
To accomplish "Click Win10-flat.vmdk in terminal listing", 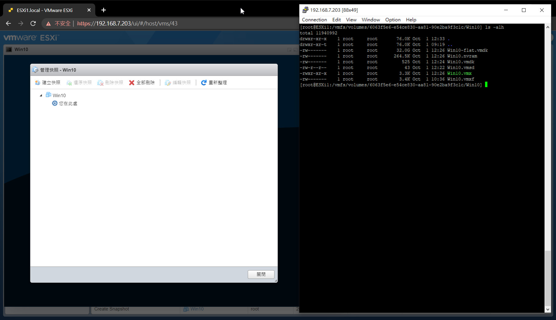I will tap(467, 50).
